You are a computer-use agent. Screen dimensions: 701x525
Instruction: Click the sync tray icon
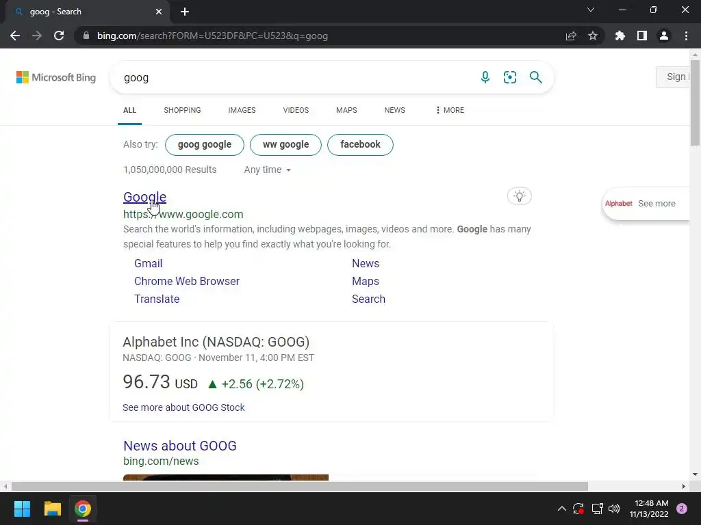(x=578, y=509)
